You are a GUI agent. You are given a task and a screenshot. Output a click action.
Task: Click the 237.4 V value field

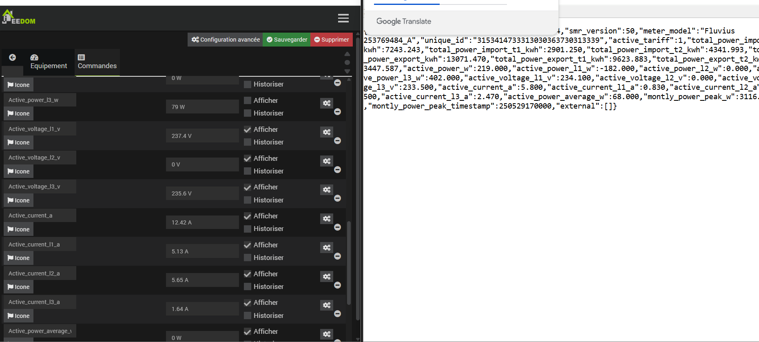click(202, 136)
